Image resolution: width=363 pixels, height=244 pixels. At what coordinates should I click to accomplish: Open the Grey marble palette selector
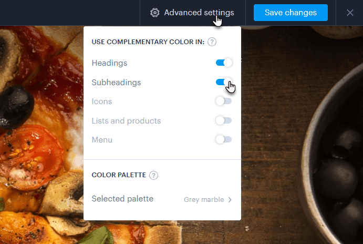click(x=204, y=200)
